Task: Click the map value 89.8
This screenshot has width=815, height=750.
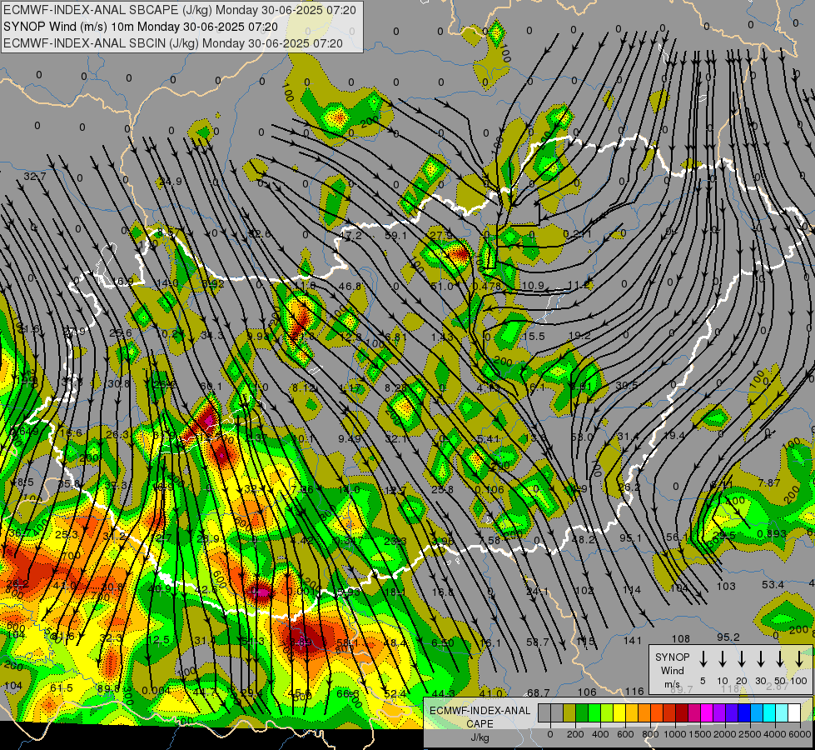Action: tap(108, 688)
